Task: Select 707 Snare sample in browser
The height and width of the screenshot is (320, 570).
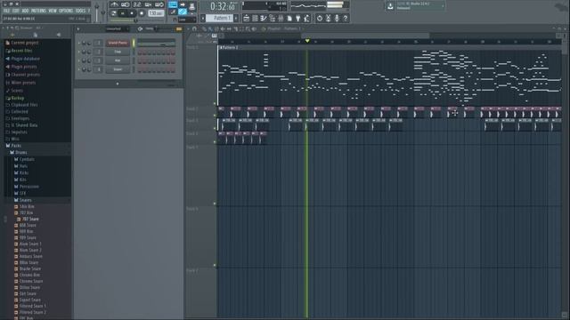Action: [x=30, y=219]
